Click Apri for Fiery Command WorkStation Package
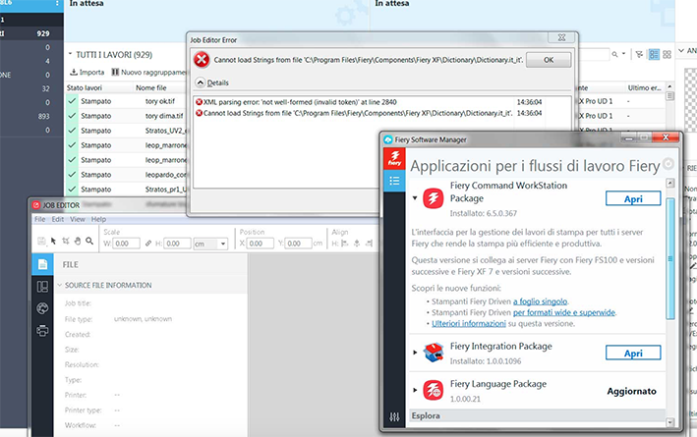This screenshot has width=697, height=437. tap(633, 198)
